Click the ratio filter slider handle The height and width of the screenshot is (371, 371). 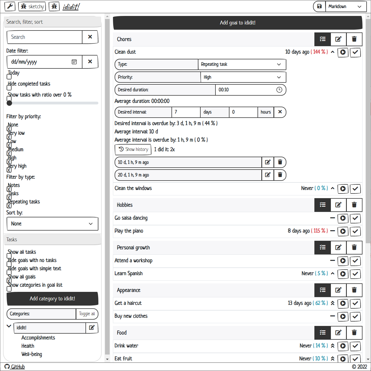pyautogui.click(x=9, y=103)
